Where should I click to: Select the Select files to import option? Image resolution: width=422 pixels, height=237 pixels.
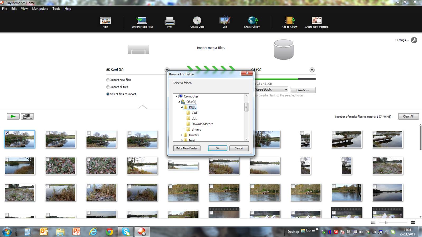pyautogui.click(x=108, y=94)
